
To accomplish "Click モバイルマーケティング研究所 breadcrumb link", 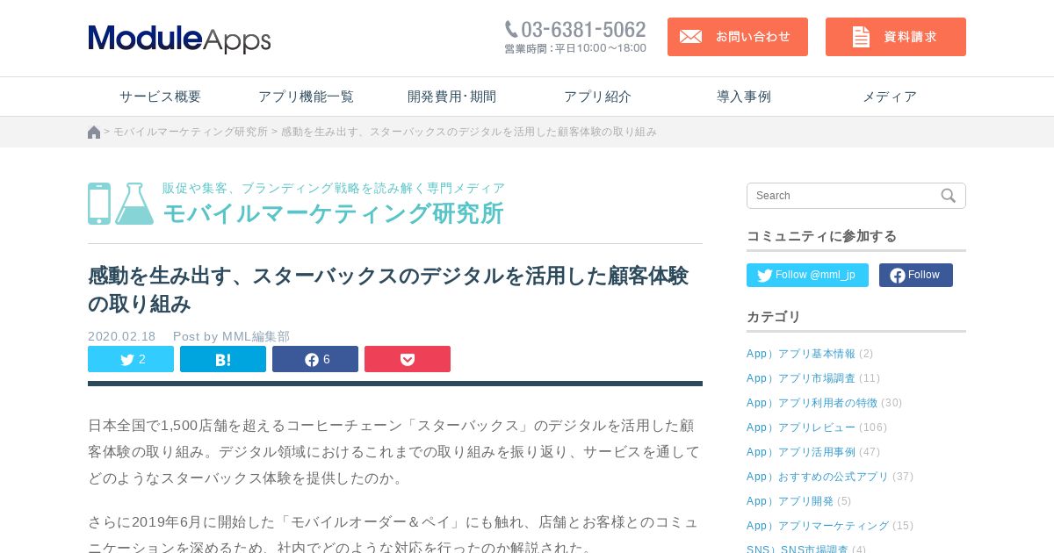I will click(191, 132).
